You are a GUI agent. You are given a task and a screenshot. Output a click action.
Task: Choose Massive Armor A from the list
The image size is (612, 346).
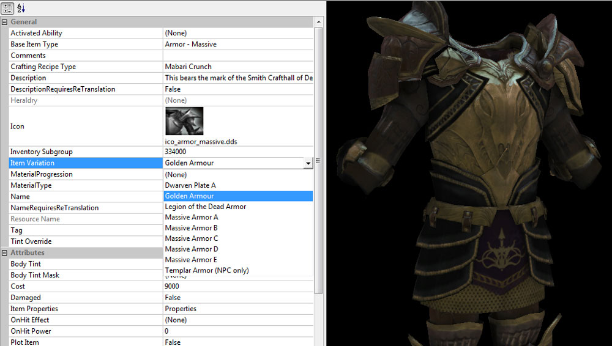tap(192, 217)
